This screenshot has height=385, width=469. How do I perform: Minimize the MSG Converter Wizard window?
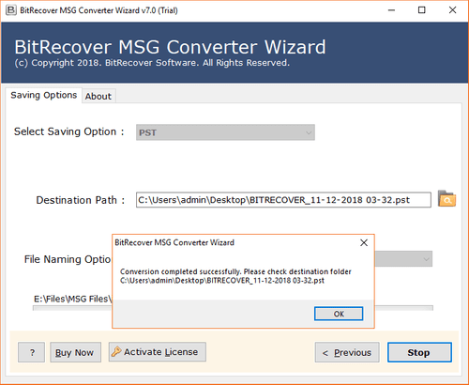(391, 10)
